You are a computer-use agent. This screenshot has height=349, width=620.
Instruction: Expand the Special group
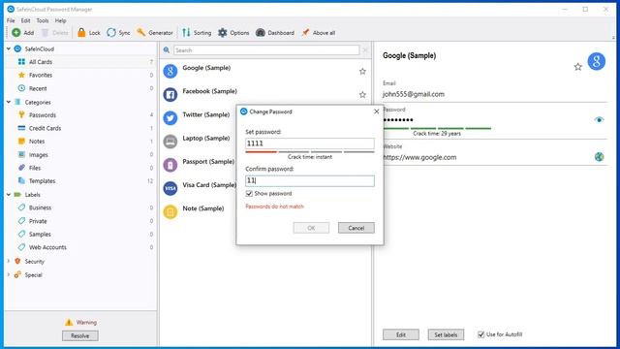[x=9, y=274]
